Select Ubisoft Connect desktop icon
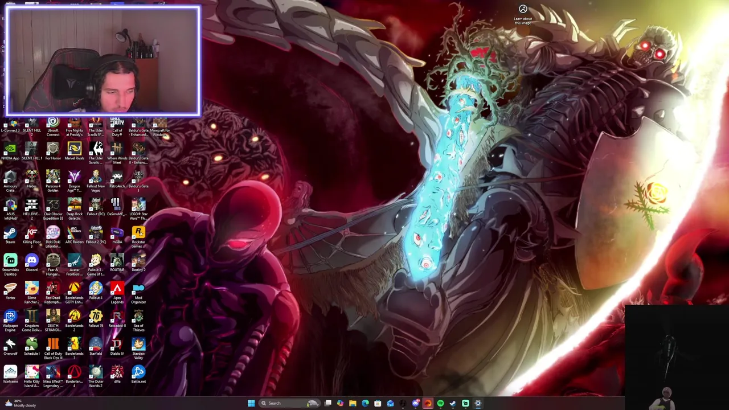 coord(53,125)
